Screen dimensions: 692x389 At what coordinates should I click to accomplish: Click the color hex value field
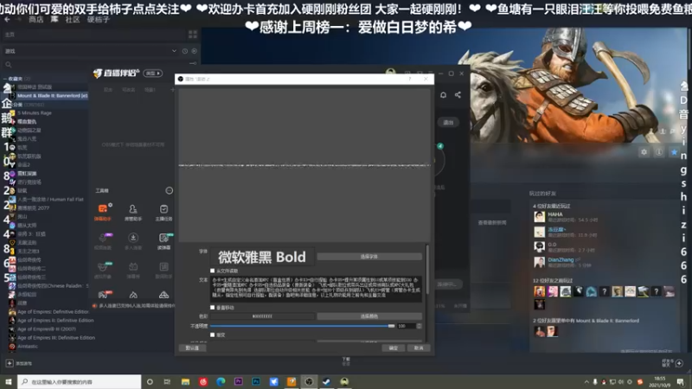(262, 316)
